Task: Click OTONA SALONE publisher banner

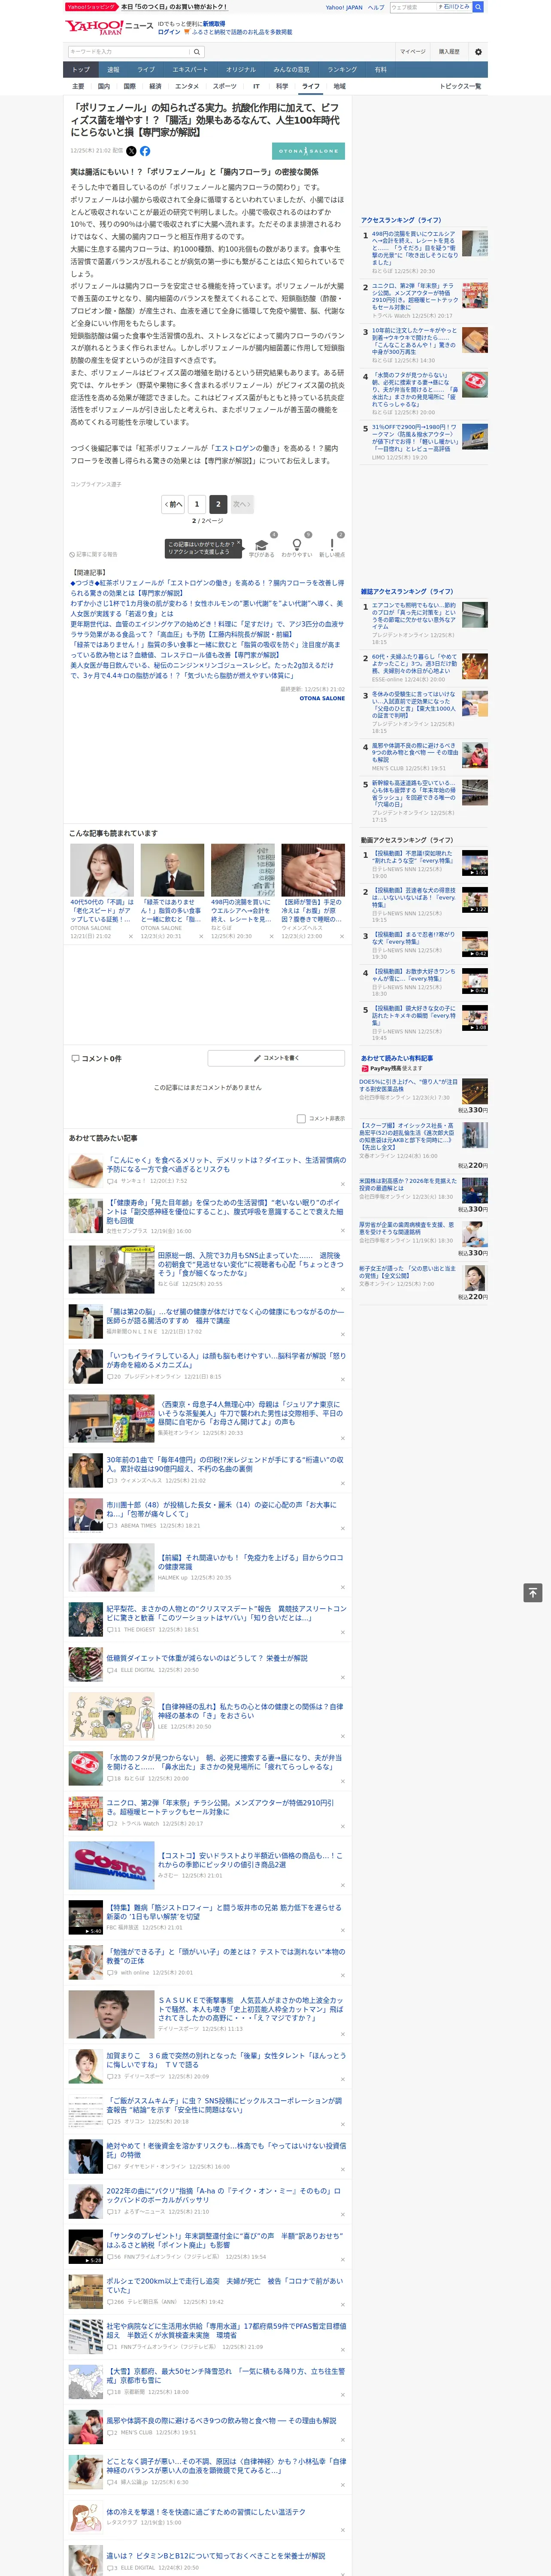Action: [309, 151]
